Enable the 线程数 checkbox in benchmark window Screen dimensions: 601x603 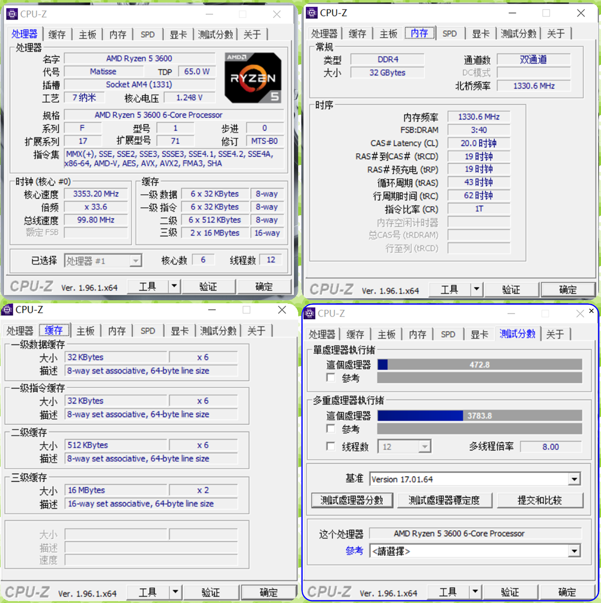pos(330,447)
